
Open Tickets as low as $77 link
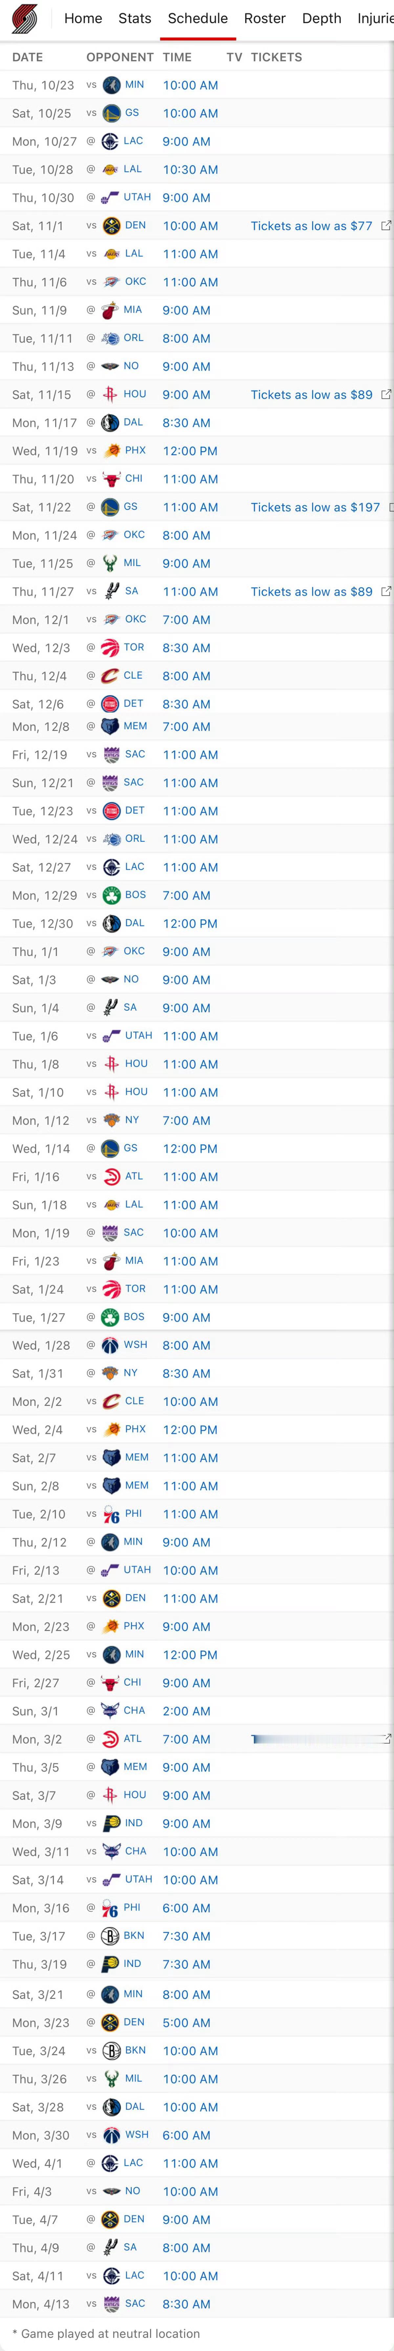tap(311, 225)
